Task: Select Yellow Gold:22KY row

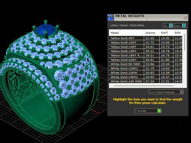Action: (146, 60)
